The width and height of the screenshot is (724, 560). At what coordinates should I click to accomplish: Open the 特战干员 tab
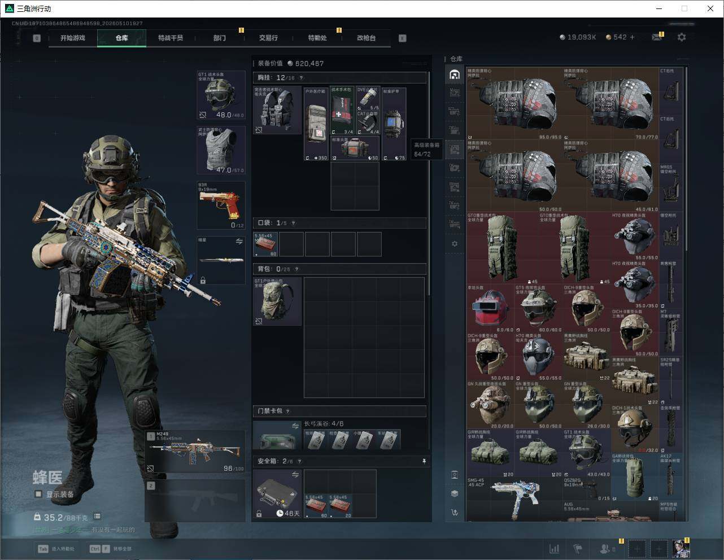(x=171, y=38)
